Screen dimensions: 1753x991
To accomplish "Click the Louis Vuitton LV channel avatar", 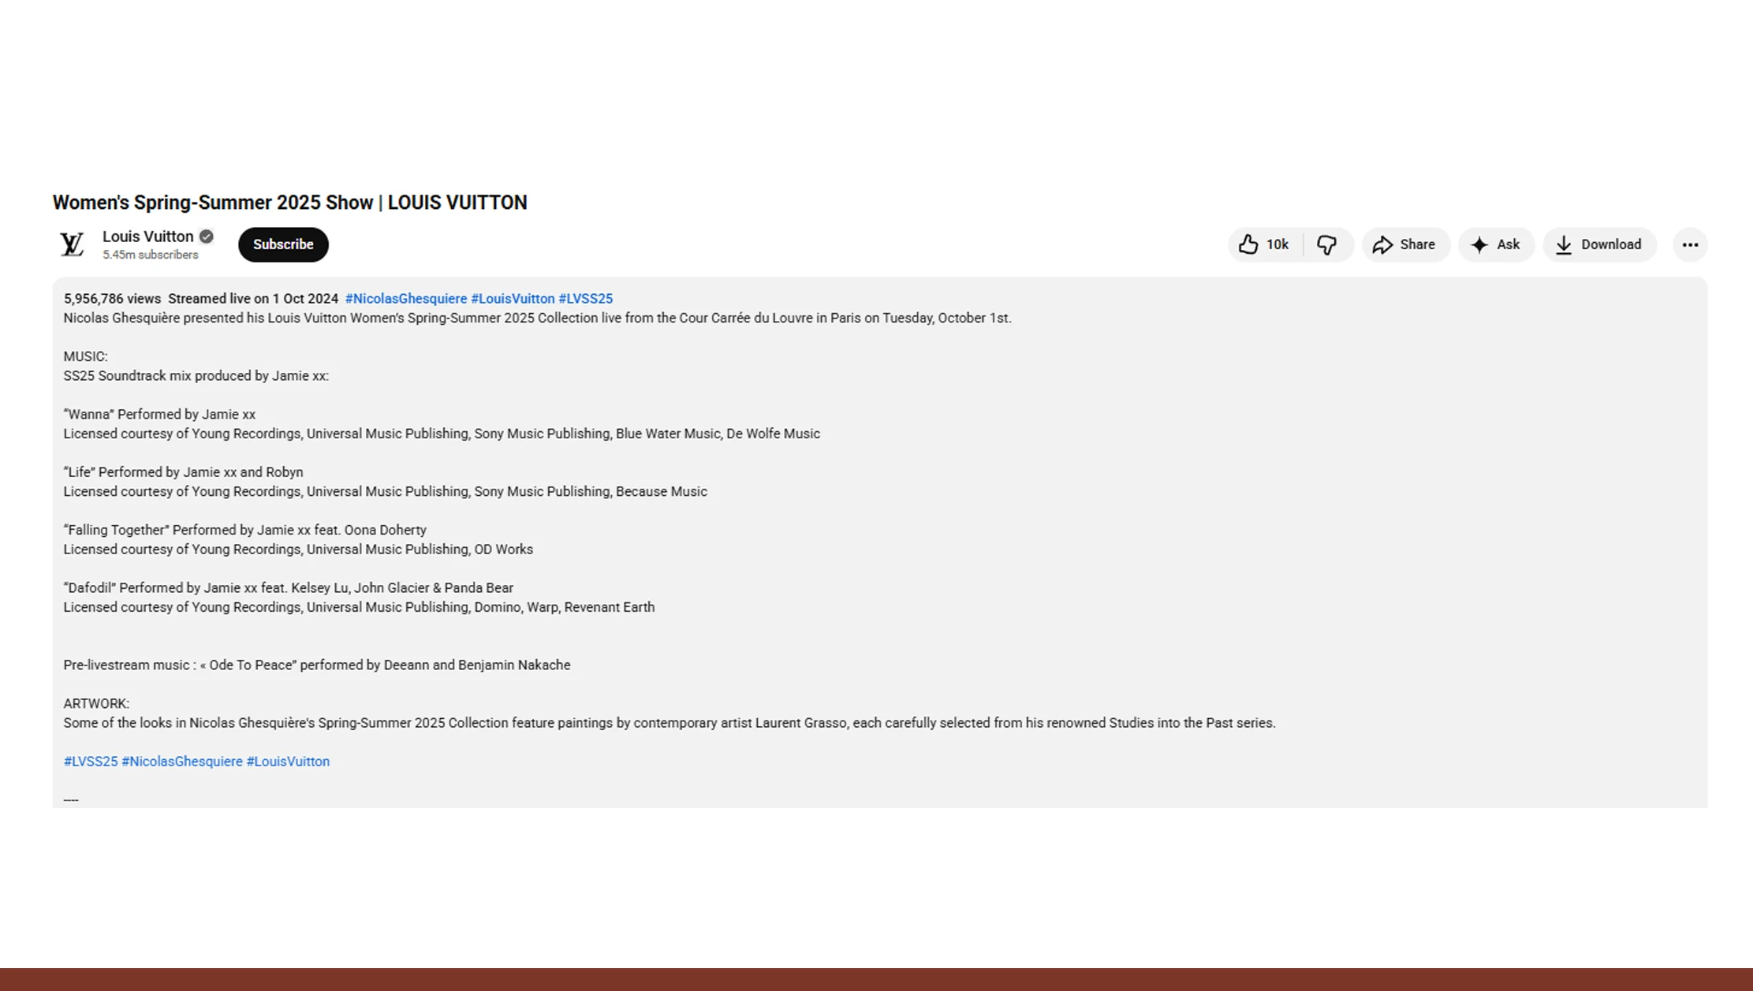I will 72,244.
